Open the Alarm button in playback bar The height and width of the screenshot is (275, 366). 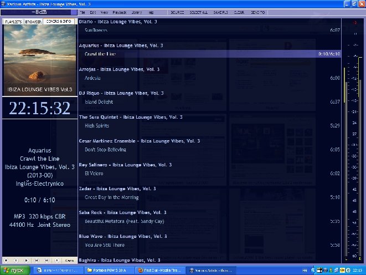tap(69, 260)
